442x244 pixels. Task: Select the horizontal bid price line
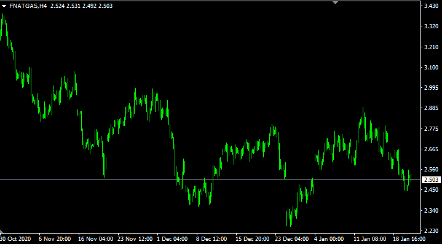pos(210,179)
